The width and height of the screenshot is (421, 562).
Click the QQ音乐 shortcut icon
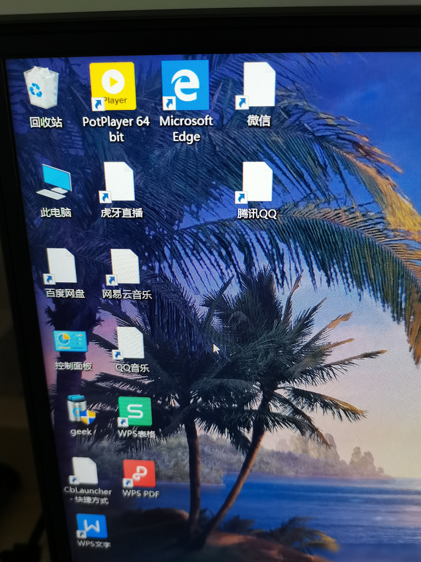tap(128, 343)
